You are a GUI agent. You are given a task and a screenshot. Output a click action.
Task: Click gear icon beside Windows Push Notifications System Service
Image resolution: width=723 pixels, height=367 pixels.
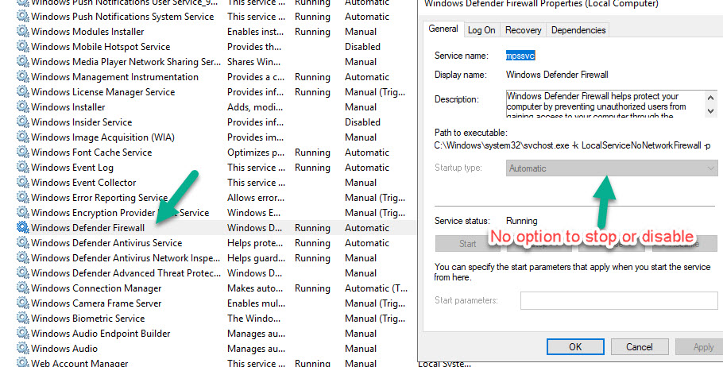[x=22, y=16]
